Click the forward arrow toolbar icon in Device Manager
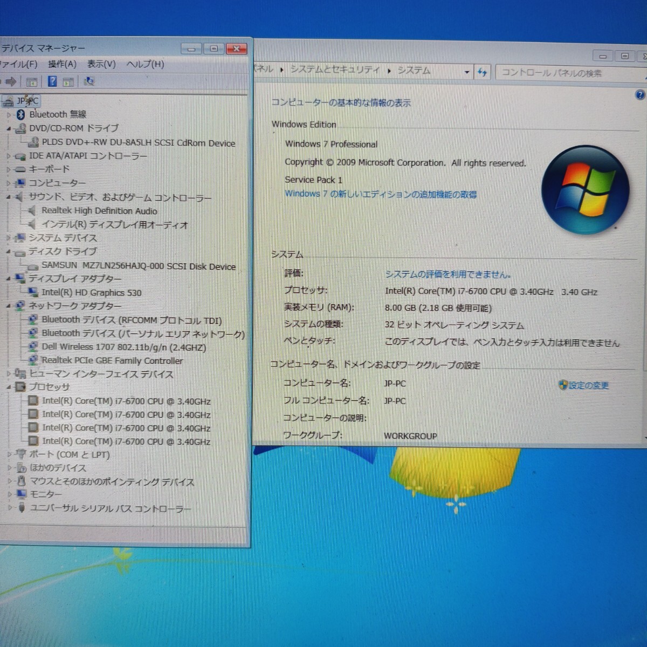This screenshot has width=647, height=647. 10,82
